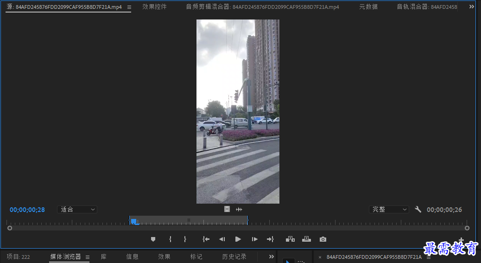The width and height of the screenshot is (481, 263).
Task: Mark Out point with the right brace
Action: pyautogui.click(x=185, y=239)
